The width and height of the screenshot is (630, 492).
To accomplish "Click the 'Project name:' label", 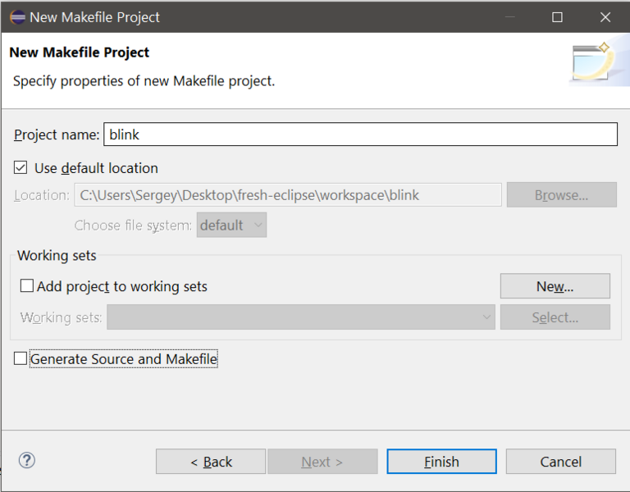I will [57, 134].
